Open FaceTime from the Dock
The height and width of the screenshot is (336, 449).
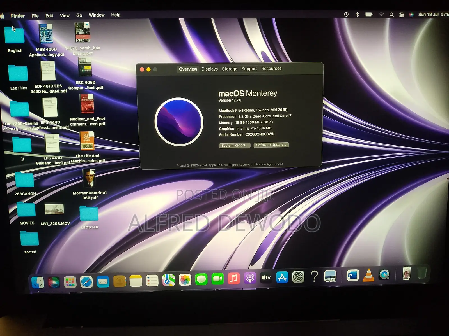pyautogui.click(x=217, y=279)
